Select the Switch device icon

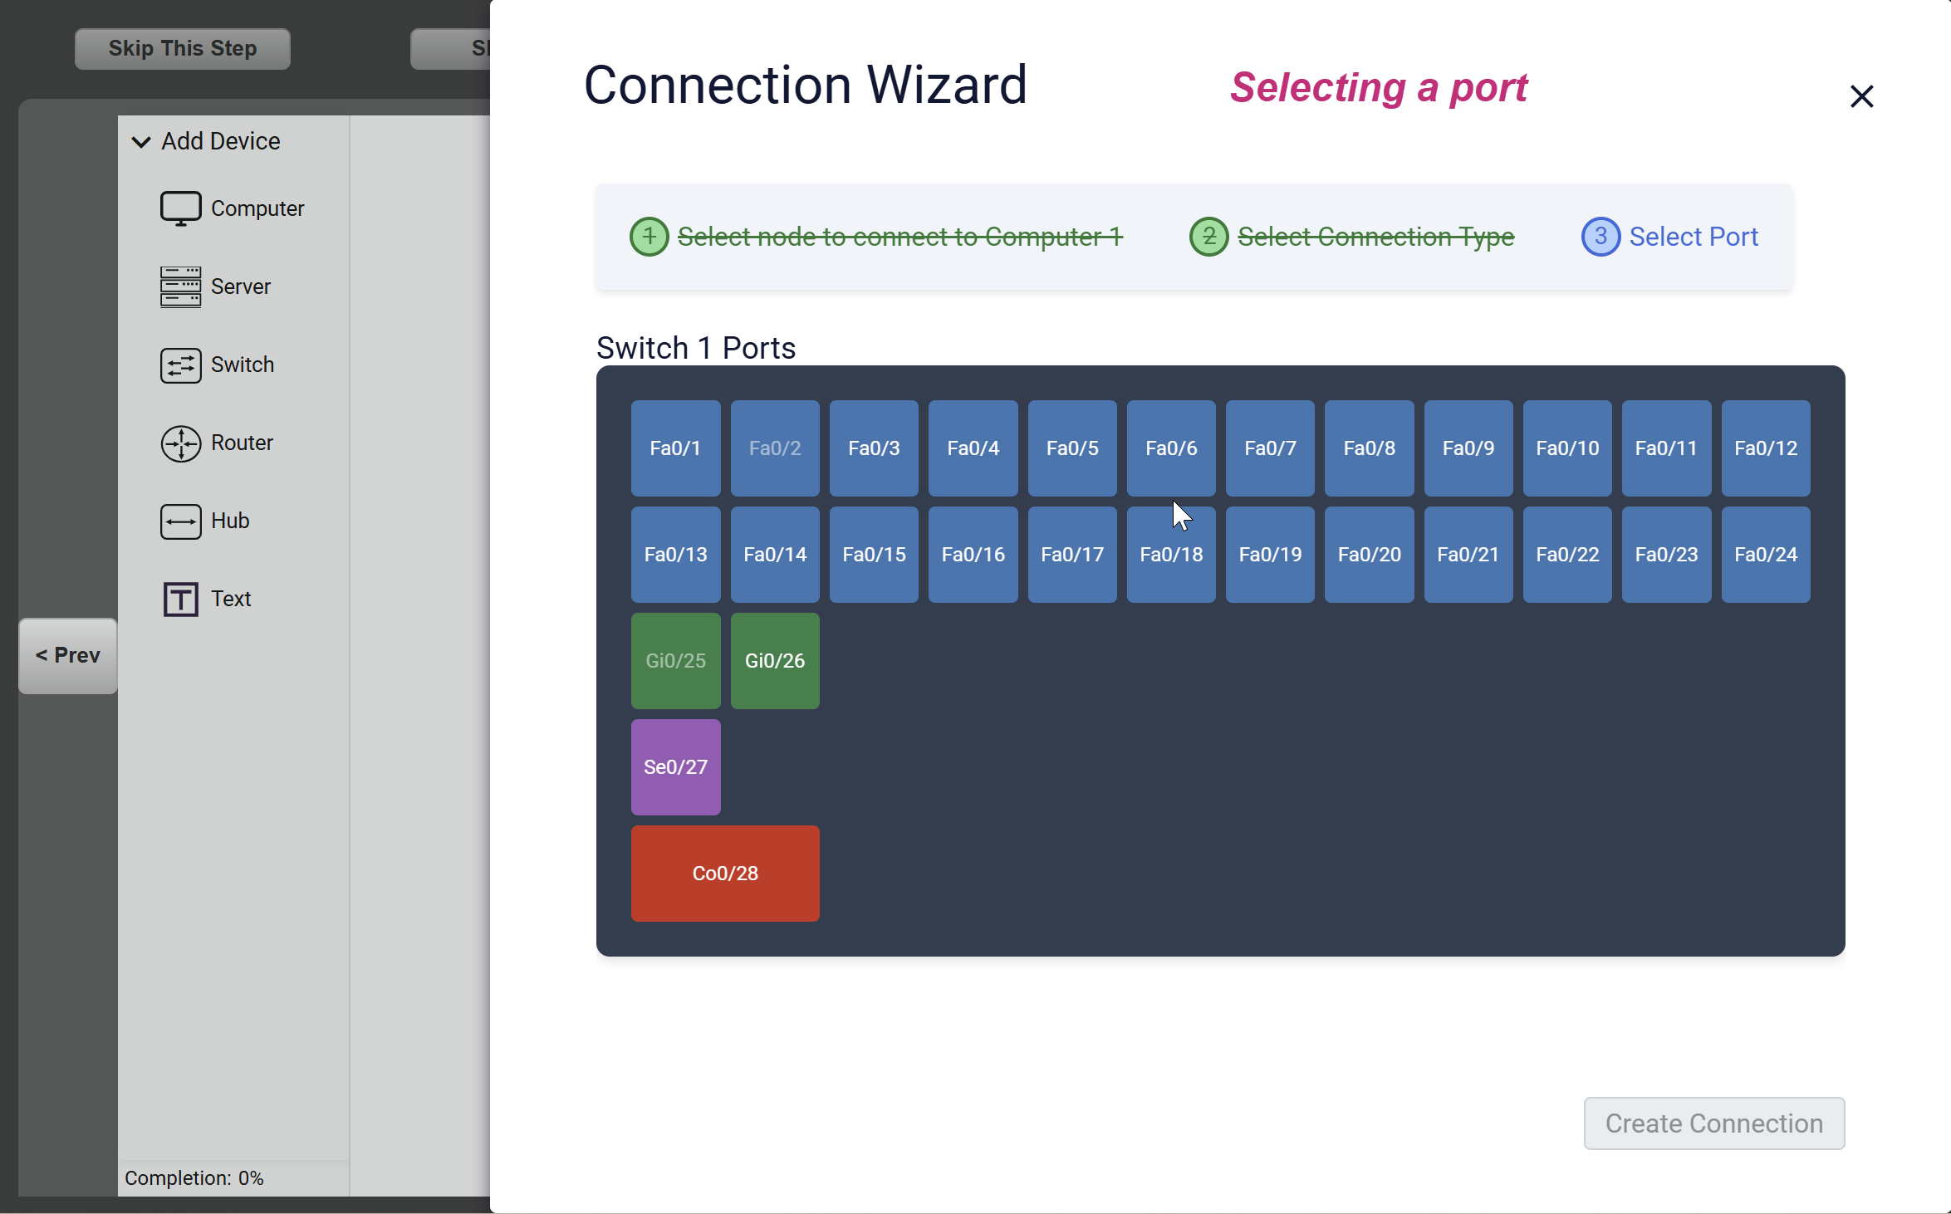click(x=180, y=365)
